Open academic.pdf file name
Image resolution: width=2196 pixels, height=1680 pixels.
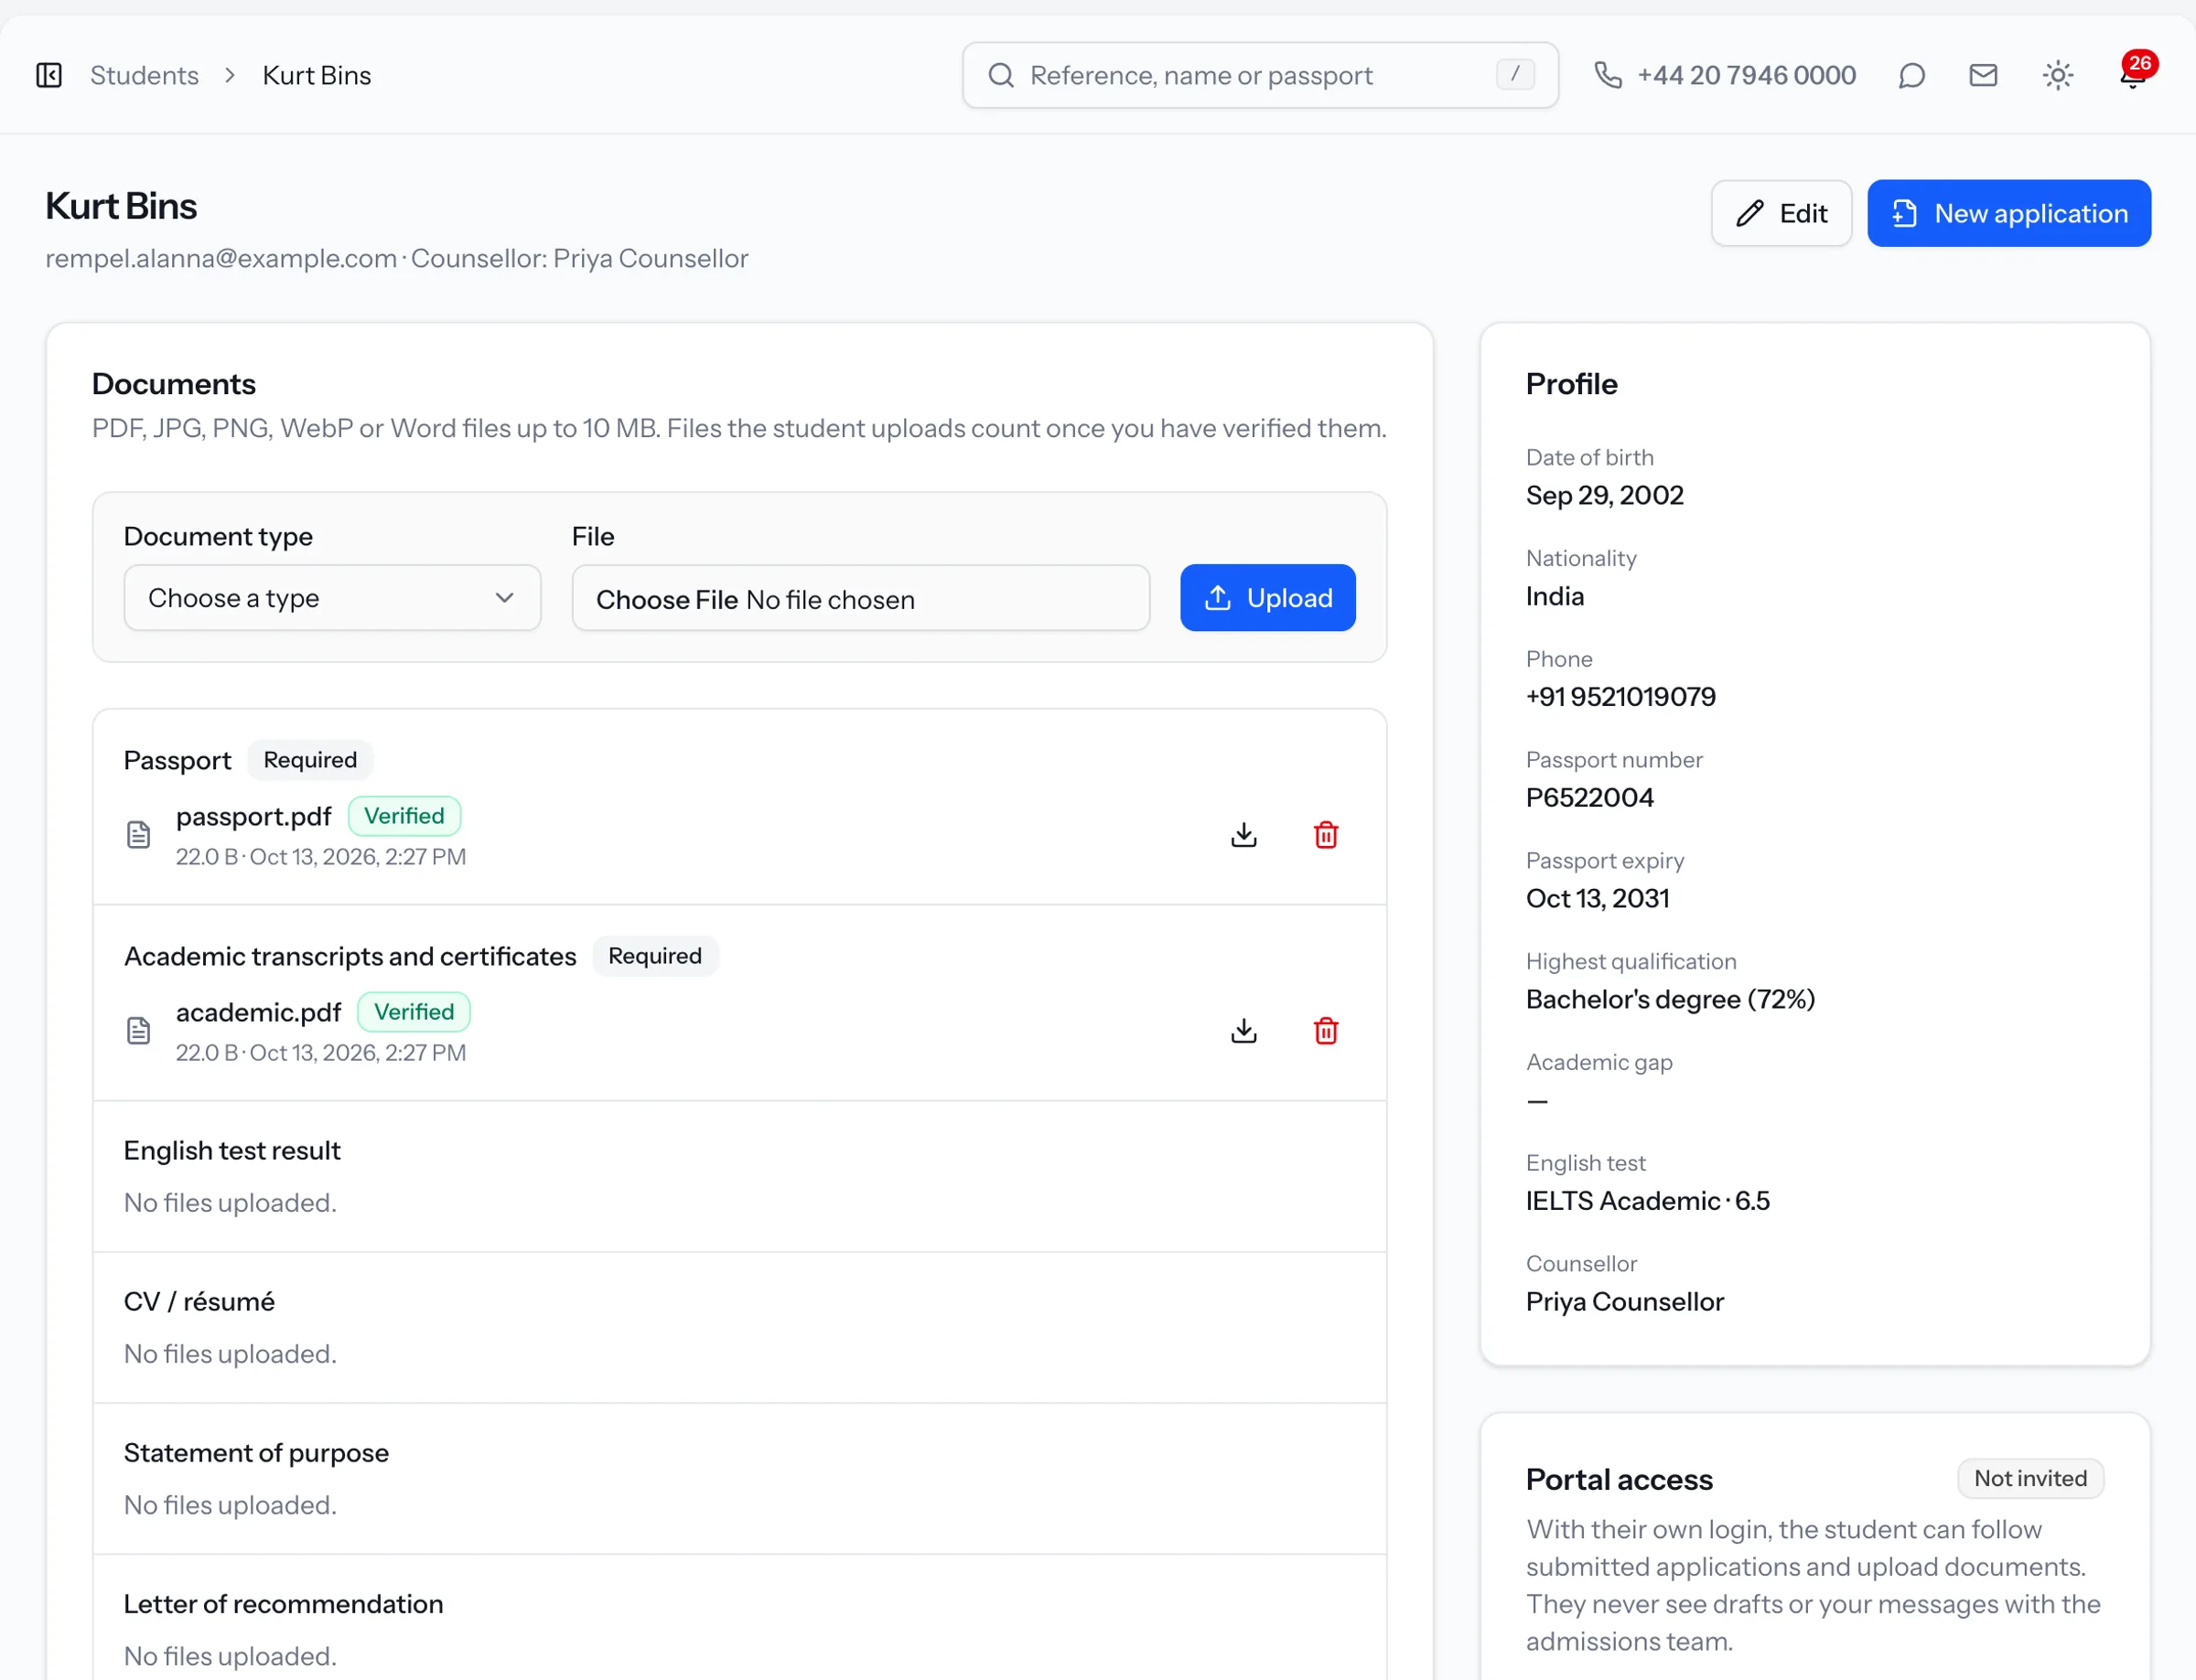point(258,1012)
